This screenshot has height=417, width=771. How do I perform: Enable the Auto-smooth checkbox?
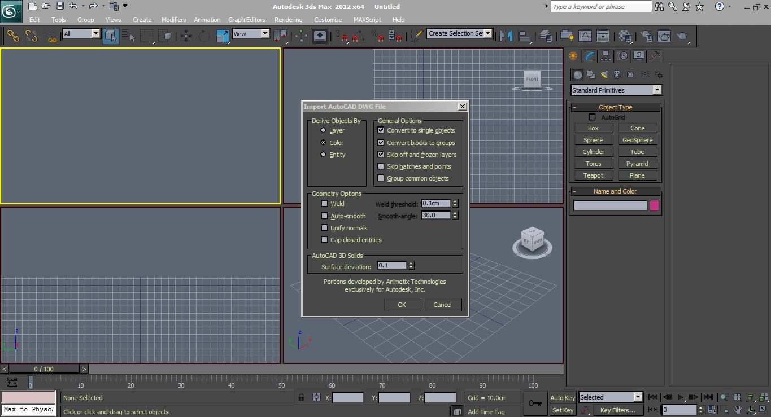[x=324, y=216]
